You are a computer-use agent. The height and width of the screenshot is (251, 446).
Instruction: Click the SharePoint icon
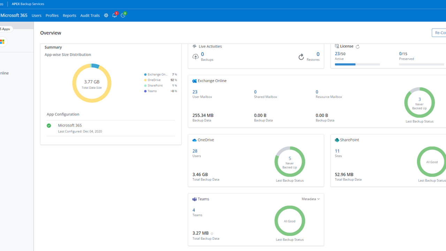[x=337, y=140]
